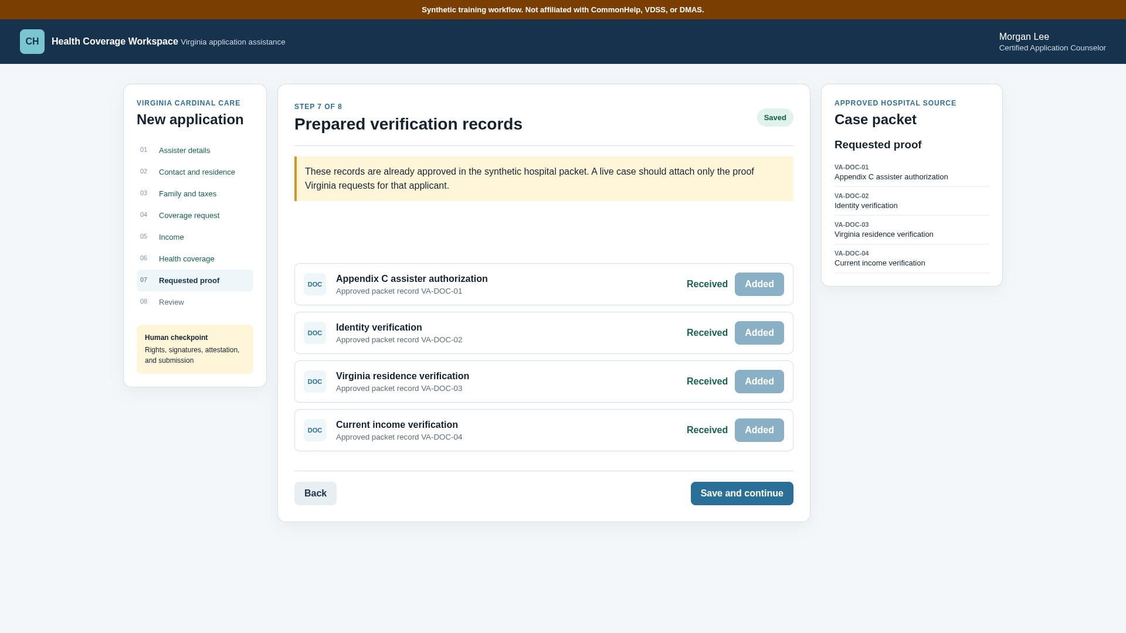1126x633 pixels.
Task: Select step 07 Requested proof
Action: [195, 280]
